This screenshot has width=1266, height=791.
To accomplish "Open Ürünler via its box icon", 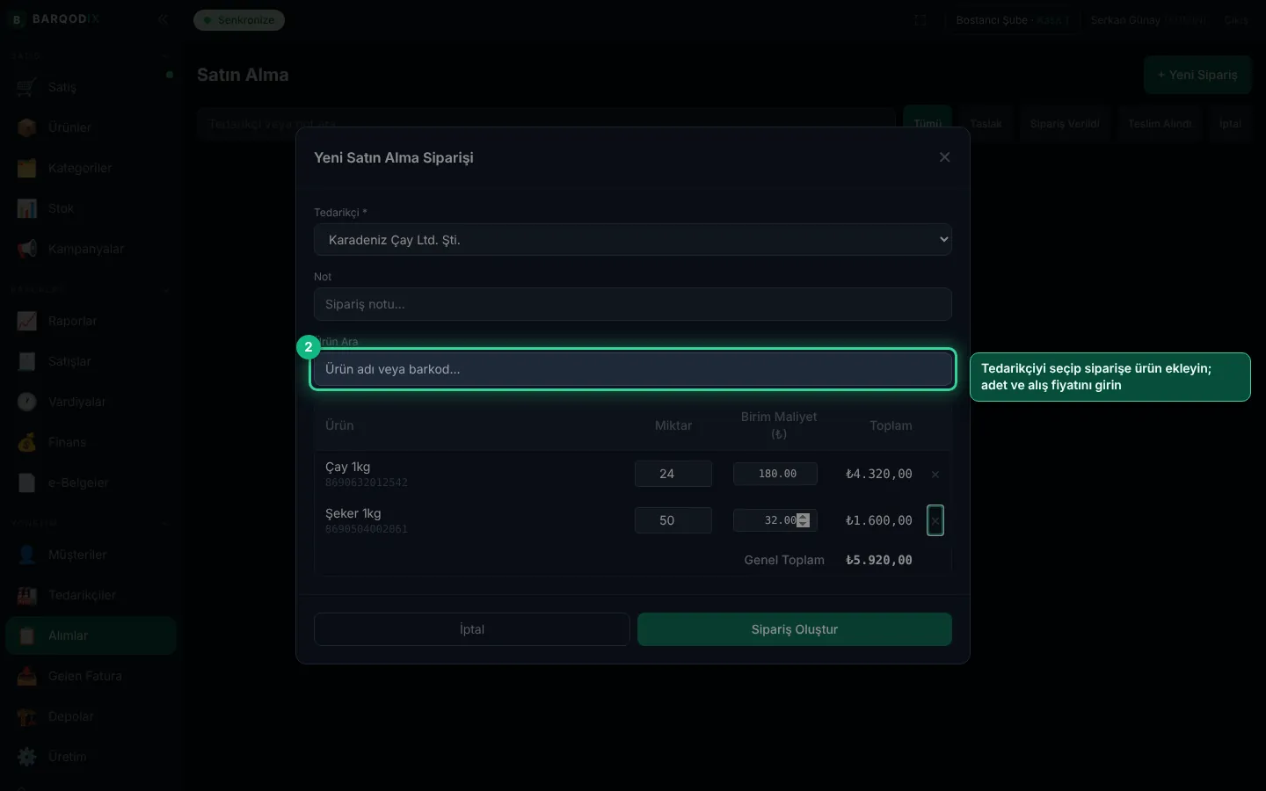I will 27,127.
